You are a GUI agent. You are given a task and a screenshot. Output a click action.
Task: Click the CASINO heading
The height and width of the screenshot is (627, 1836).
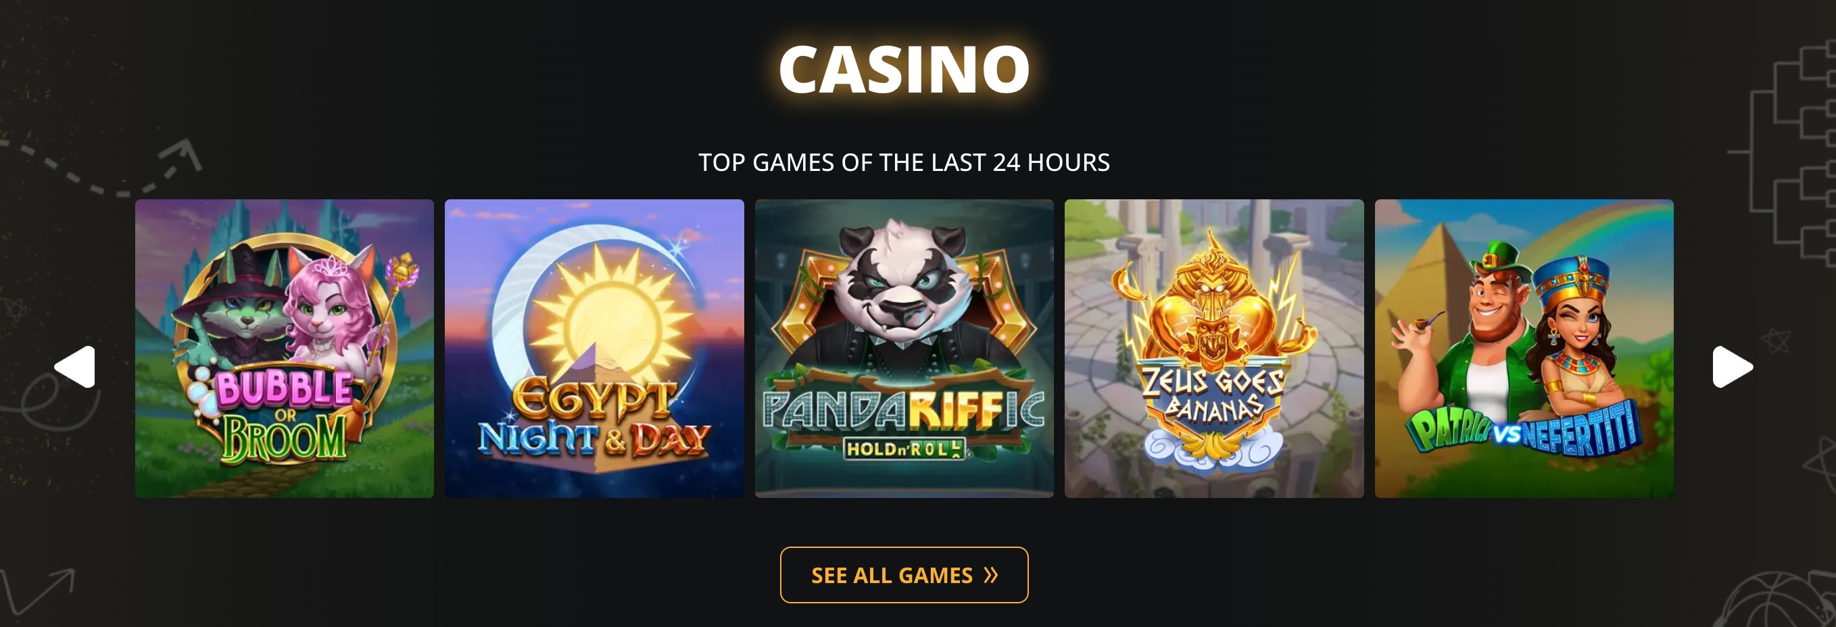pyautogui.click(x=904, y=69)
